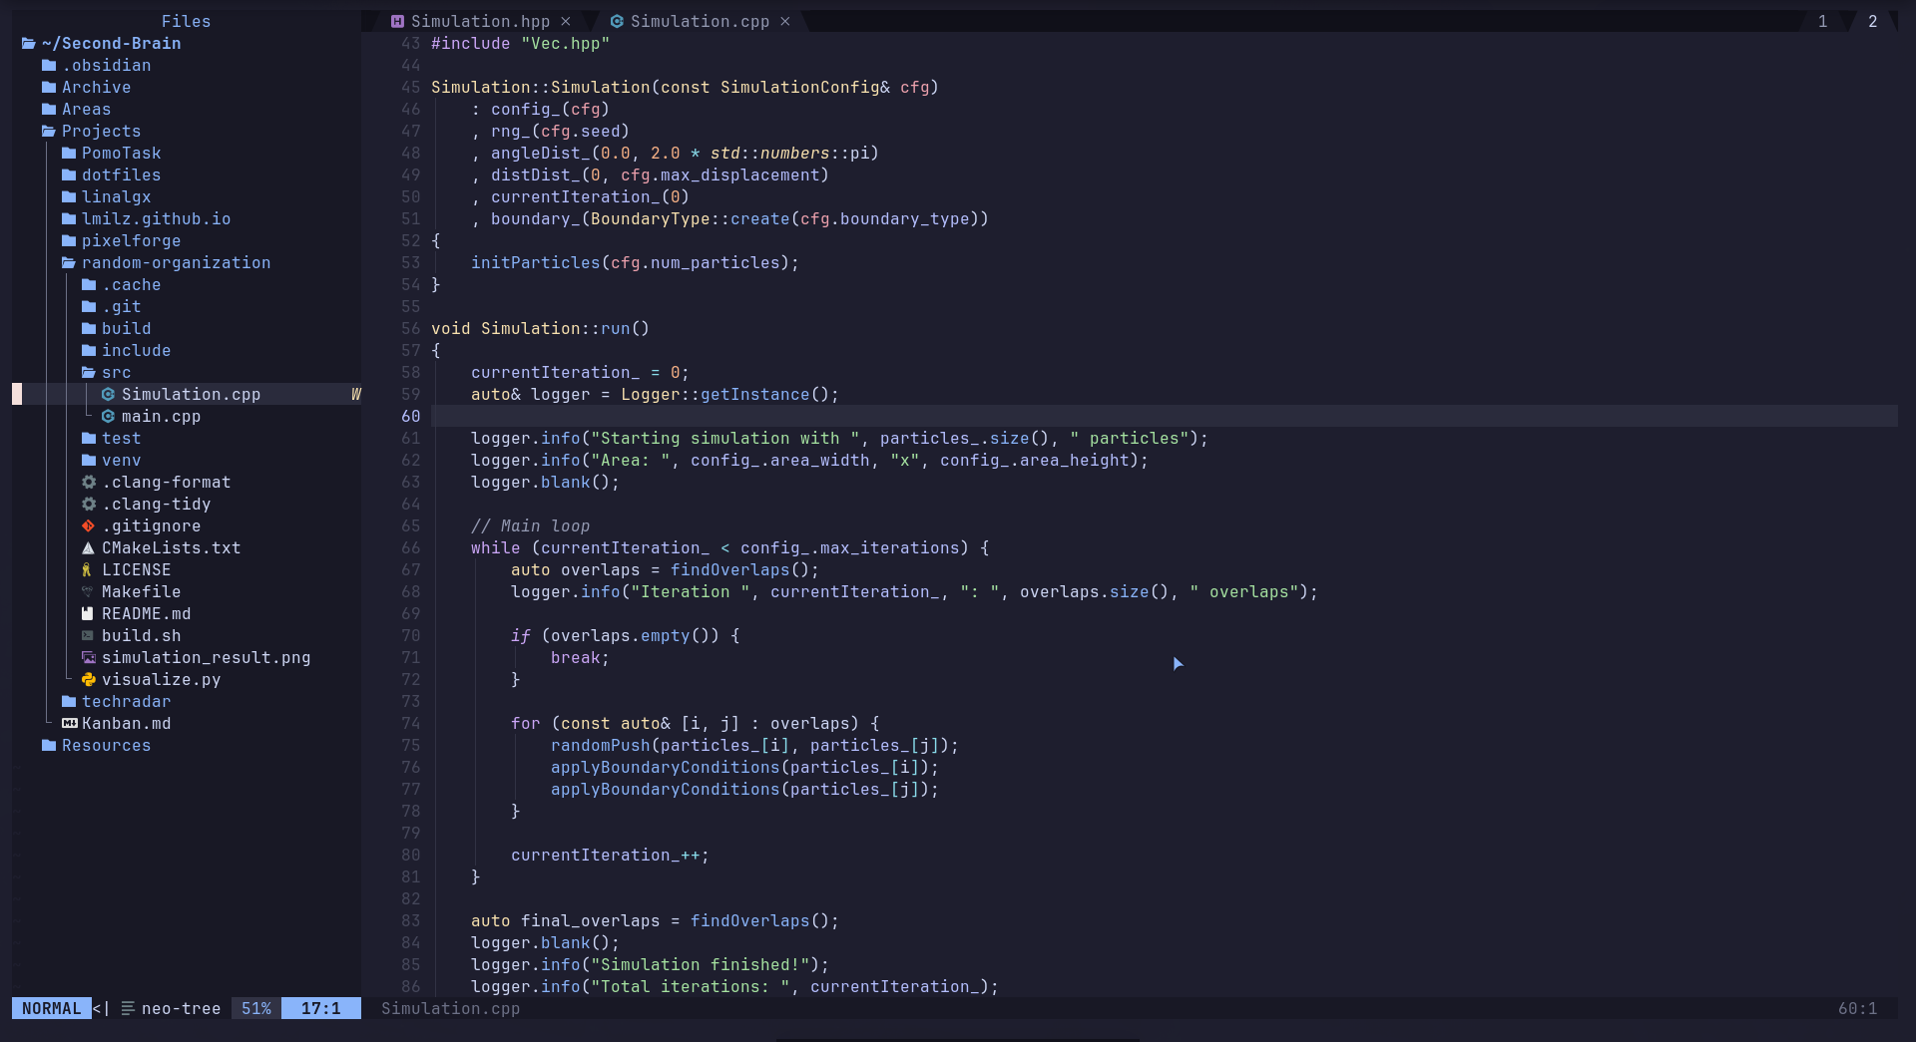The width and height of the screenshot is (1916, 1042).
Task: Select build.sh in the file tree
Action: 142,636
